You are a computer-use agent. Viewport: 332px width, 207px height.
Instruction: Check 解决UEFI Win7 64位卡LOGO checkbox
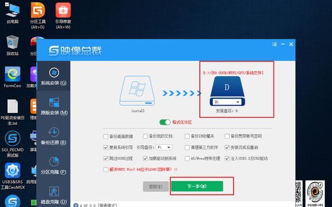[x=106, y=169]
